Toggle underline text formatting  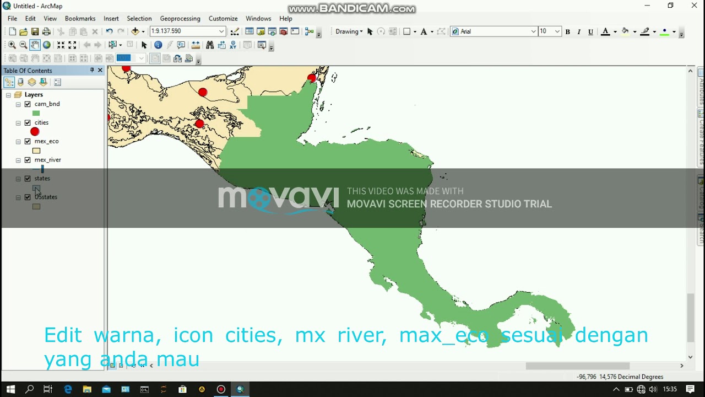pyautogui.click(x=590, y=31)
